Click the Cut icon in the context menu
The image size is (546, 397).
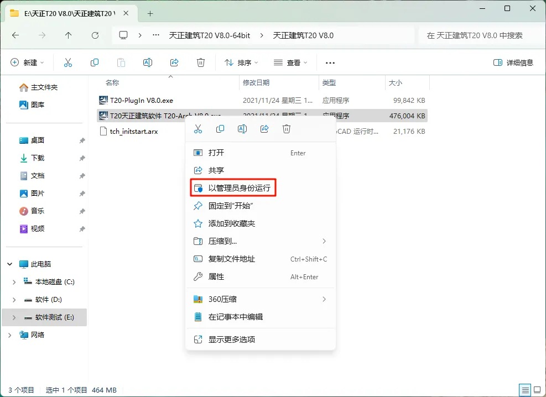[198, 129]
